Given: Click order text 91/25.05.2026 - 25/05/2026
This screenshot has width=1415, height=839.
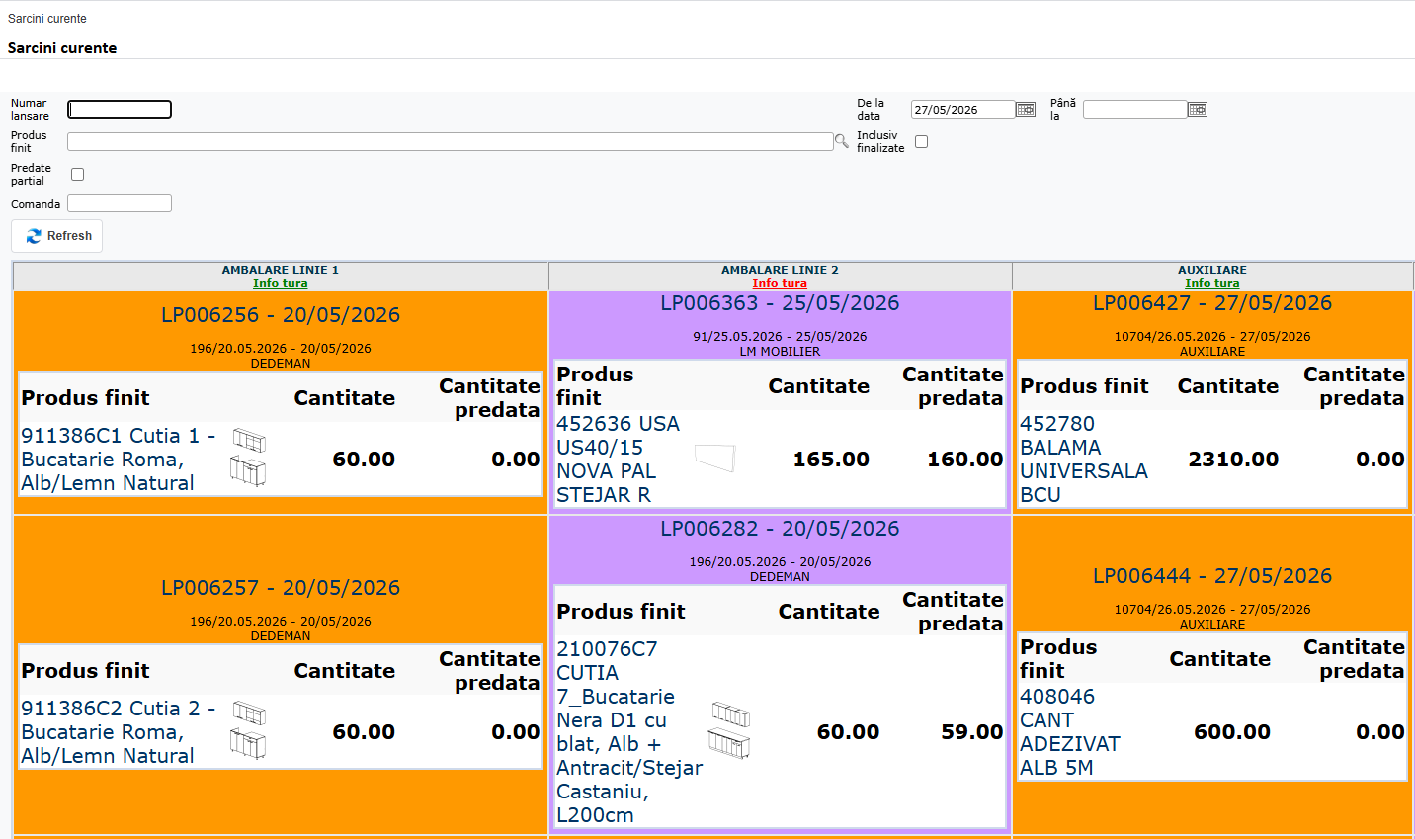Looking at the screenshot, I should click(780, 337).
